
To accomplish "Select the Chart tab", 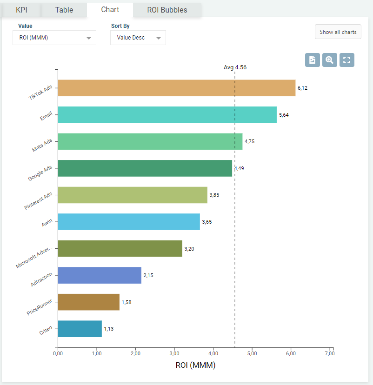I will (110, 9).
